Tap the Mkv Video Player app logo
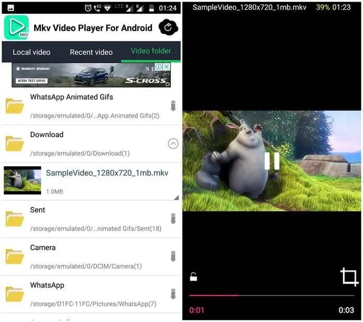The height and width of the screenshot is (322, 363). (16, 28)
